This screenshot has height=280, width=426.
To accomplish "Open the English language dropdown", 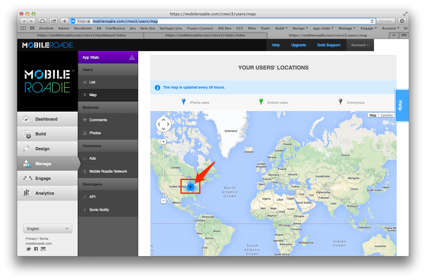I will tap(48, 229).
